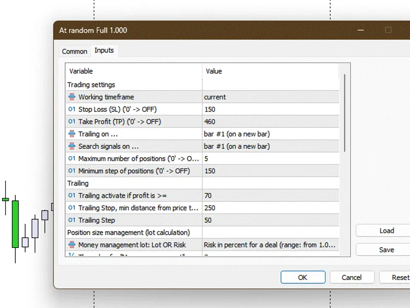Screen dimensions: 410x308
Task: Click the integer icon beside Maximum number of positions
Action: (x=72, y=159)
